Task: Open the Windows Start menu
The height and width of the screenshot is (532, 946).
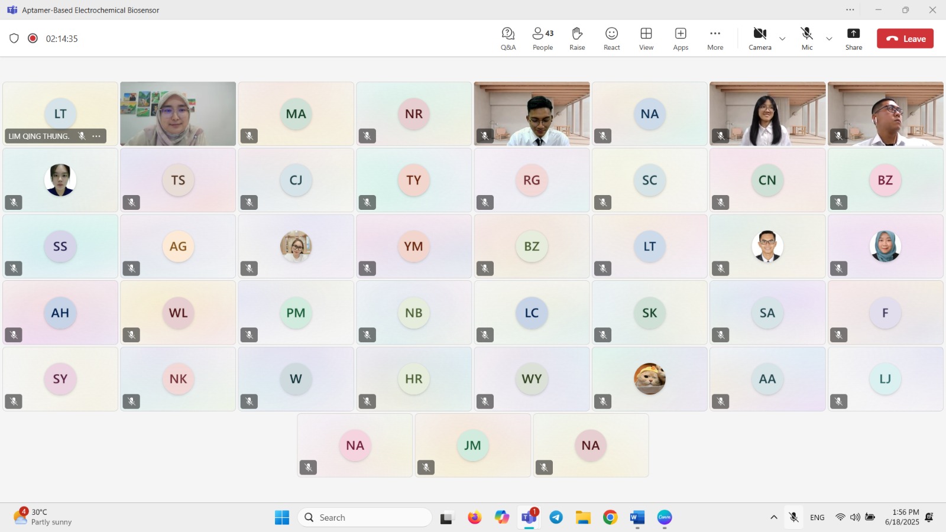Action: pos(282,517)
